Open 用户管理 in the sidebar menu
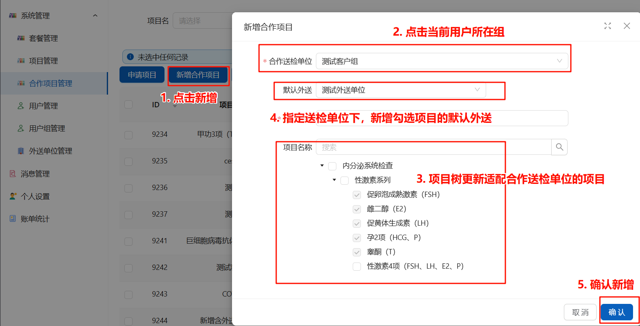This screenshot has width=640, height=326. click(43, 106)
